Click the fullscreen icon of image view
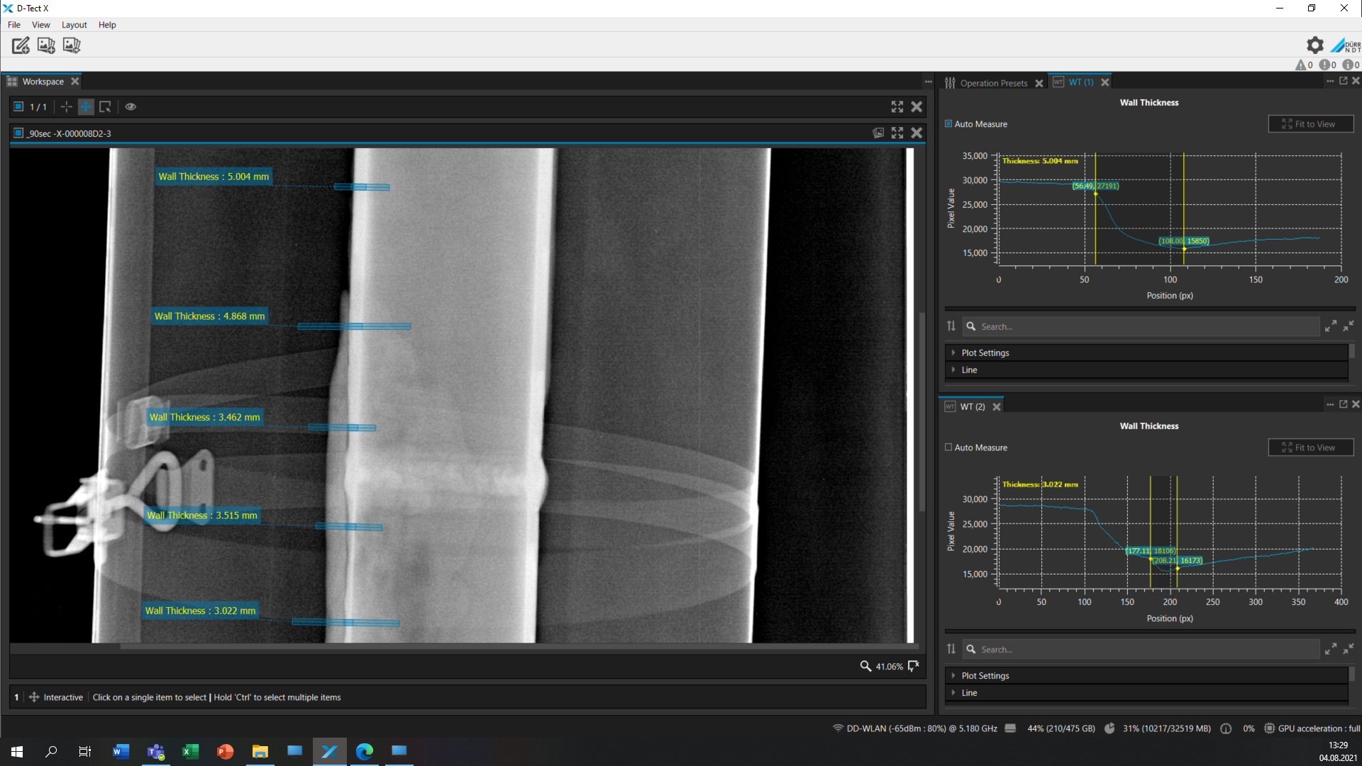Image resolution: width=1362 pixels, height=766 pixels. coord(897,133)
